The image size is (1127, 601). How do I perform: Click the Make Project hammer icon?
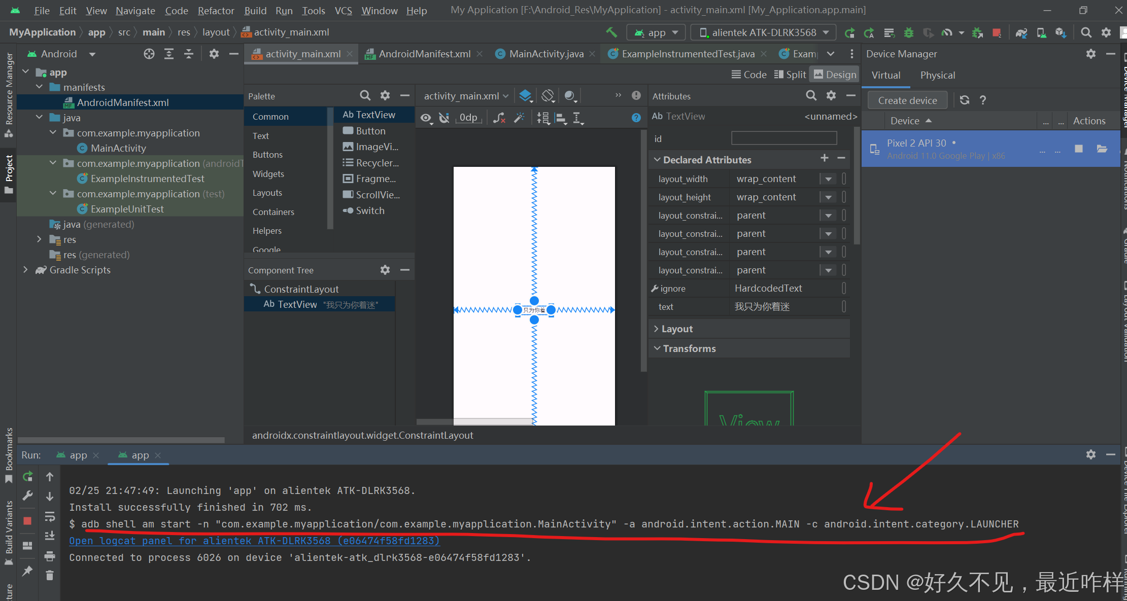click(x=611, y=32)
